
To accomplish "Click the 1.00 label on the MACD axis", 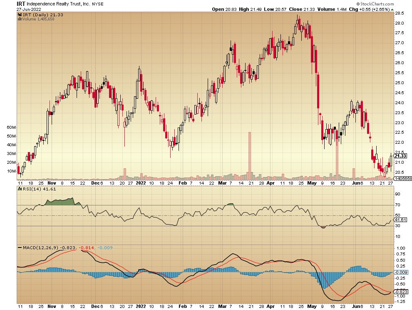I will pos(401,248).
